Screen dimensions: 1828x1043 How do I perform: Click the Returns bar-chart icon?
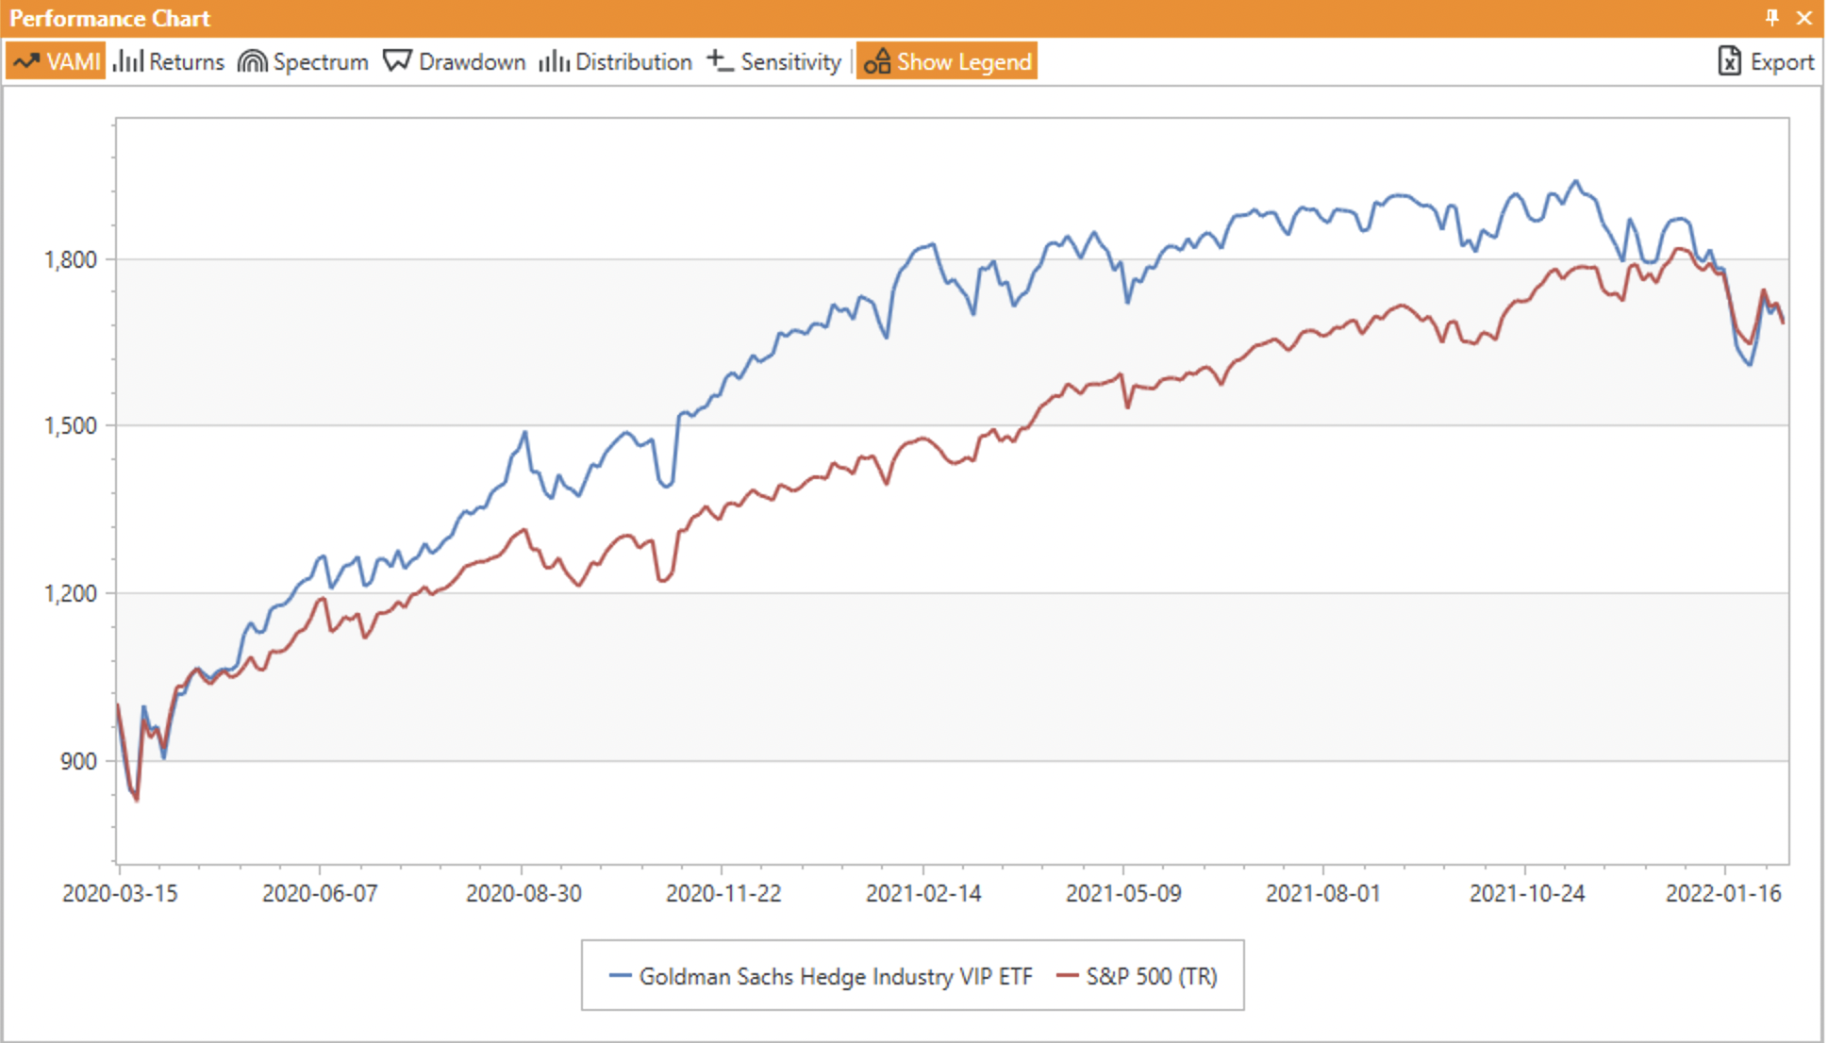(127, 61)
